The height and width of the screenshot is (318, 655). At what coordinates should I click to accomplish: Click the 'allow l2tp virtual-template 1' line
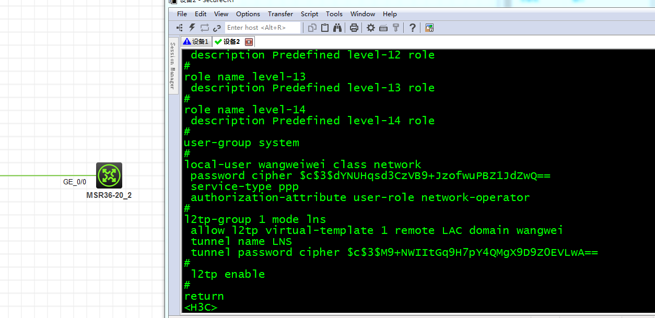coord(377,230)
